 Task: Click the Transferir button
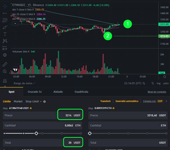[105, 101]
